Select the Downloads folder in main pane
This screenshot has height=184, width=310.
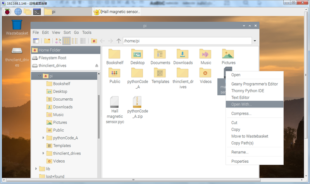pos(183,57)
